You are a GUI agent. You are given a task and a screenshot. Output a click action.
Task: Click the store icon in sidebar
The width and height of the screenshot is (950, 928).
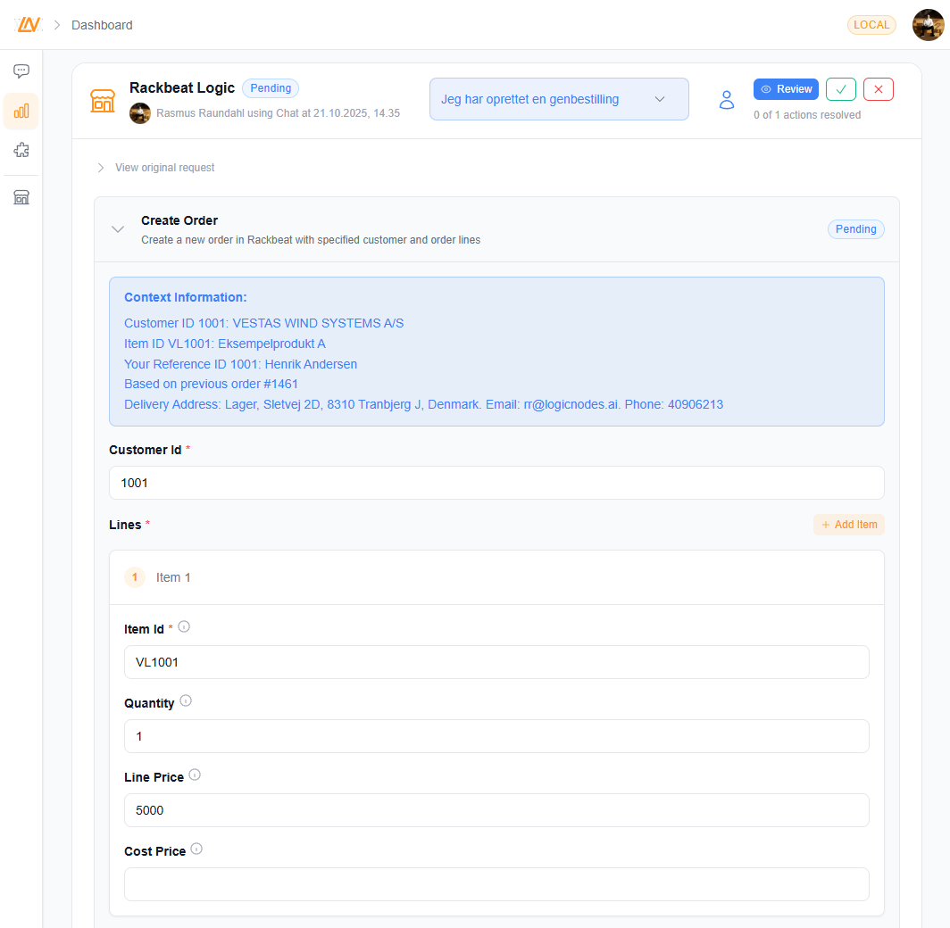point(21,197)
